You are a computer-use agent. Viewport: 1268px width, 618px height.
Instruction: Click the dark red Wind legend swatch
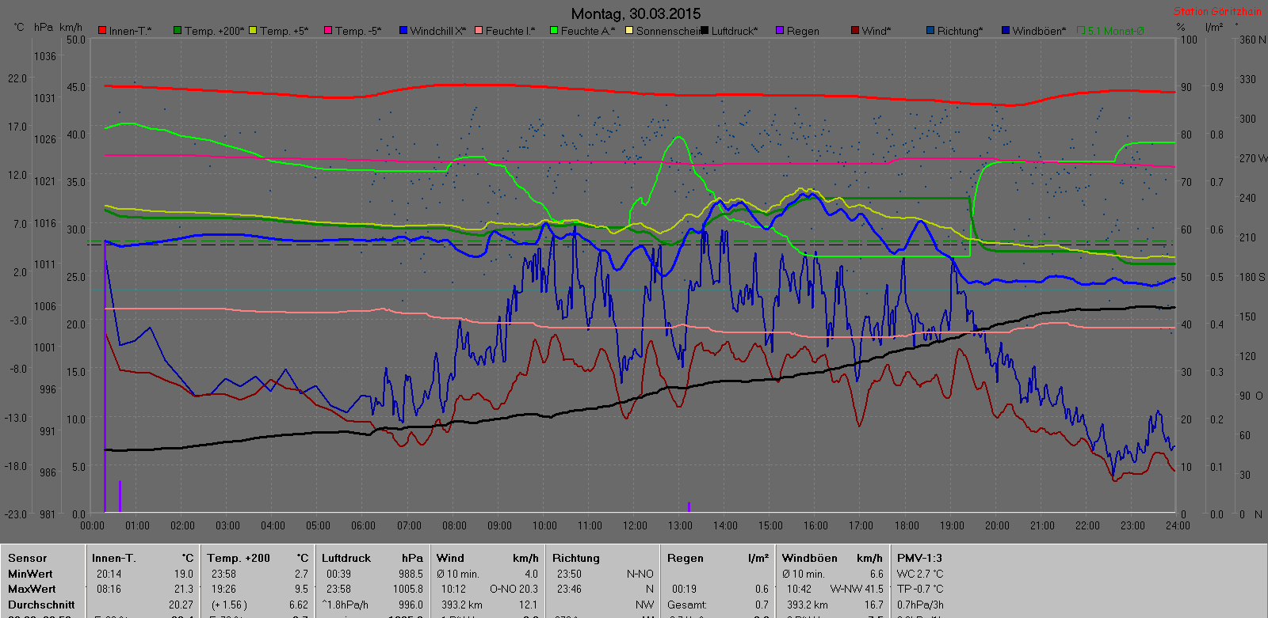click(x=855, y=31)
